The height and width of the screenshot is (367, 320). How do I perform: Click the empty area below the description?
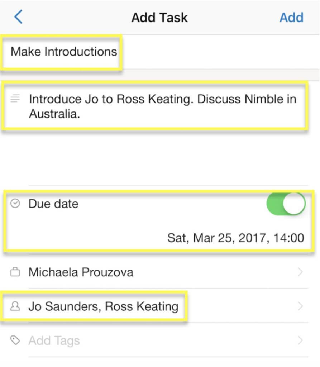click(x=160, y=158)
